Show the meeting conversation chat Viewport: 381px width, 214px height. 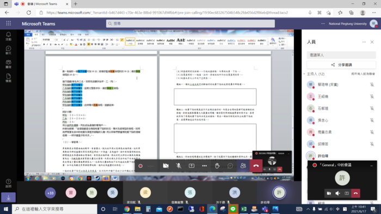[x=230, y=166]
